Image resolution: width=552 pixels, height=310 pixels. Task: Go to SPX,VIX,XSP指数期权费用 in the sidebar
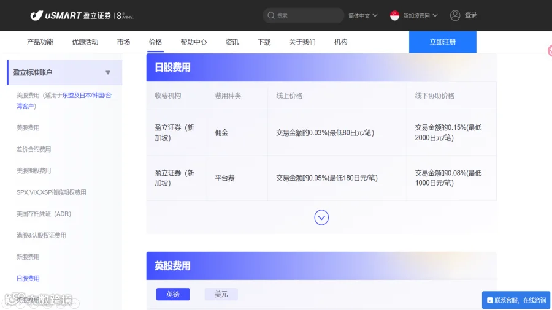tap(51, 192)
